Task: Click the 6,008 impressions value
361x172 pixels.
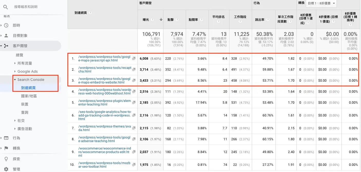Action: 144,59
